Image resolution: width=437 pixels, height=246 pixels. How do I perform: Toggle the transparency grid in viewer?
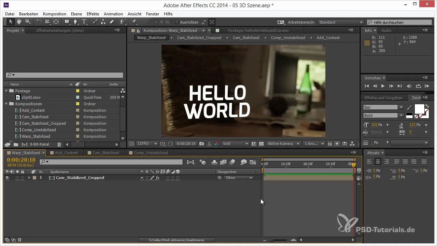click(261, 144)
